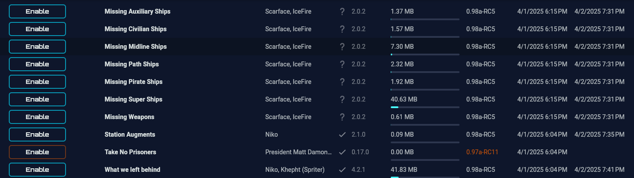
Task: Enable the Missing Auxiliary Ships mod
Action: coord(37,11)
